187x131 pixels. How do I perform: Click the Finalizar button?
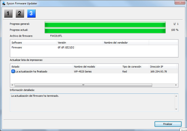[168, 124]
